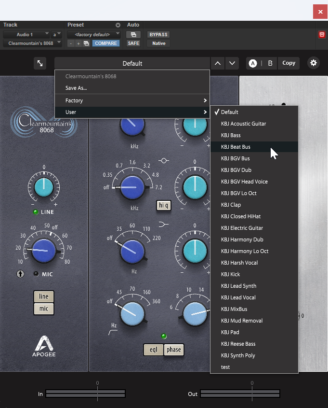
Task: Click the mic gain stepped knob
Action: 44,251
